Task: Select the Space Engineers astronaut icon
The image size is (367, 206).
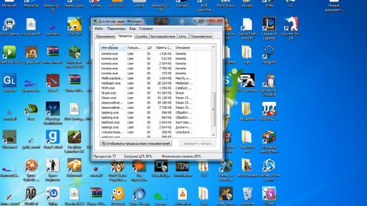Action: click(53, 170)
